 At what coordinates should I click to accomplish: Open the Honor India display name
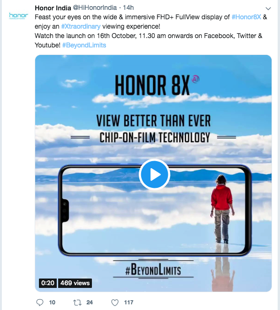coord(53,8)
